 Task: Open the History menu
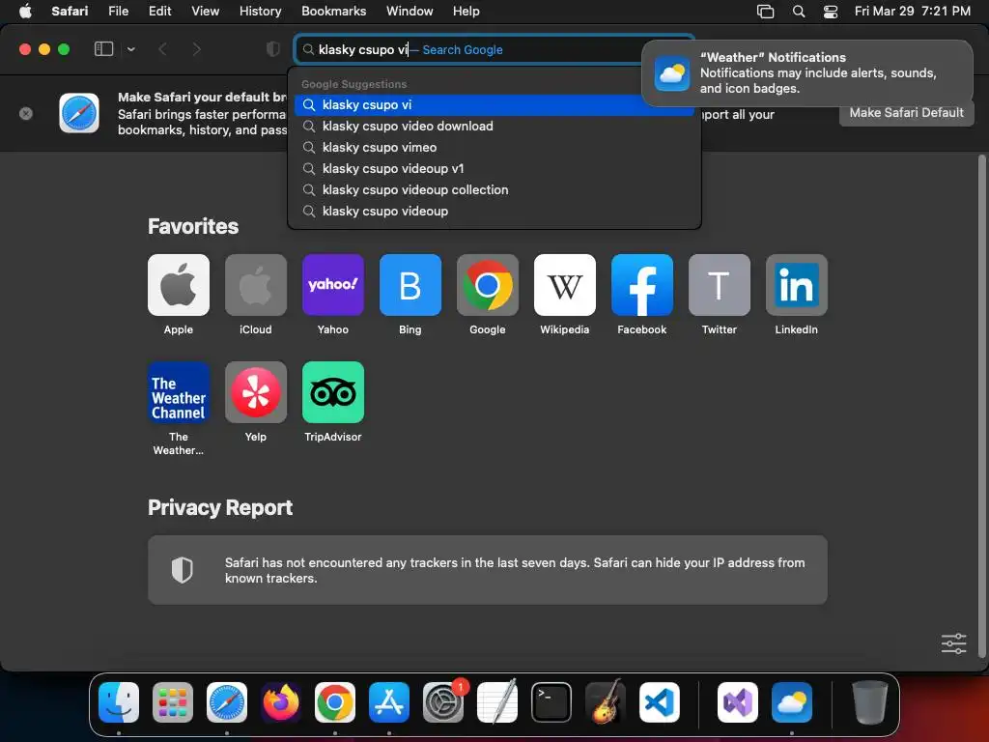coord(260,12)
